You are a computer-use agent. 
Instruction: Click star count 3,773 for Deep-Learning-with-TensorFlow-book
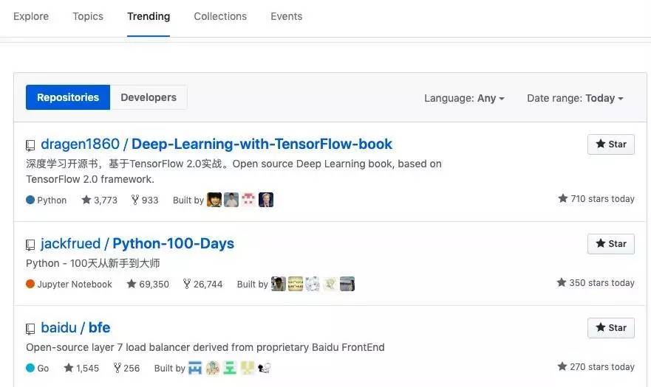[x=100, y=200]
